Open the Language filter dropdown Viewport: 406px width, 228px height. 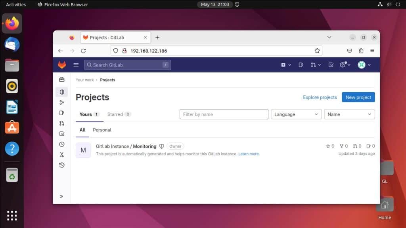pyautogui.click(x=296, y=114)
